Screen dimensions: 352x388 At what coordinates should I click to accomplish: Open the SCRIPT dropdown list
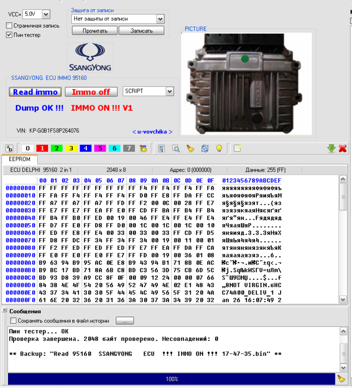tap(169, 91)
